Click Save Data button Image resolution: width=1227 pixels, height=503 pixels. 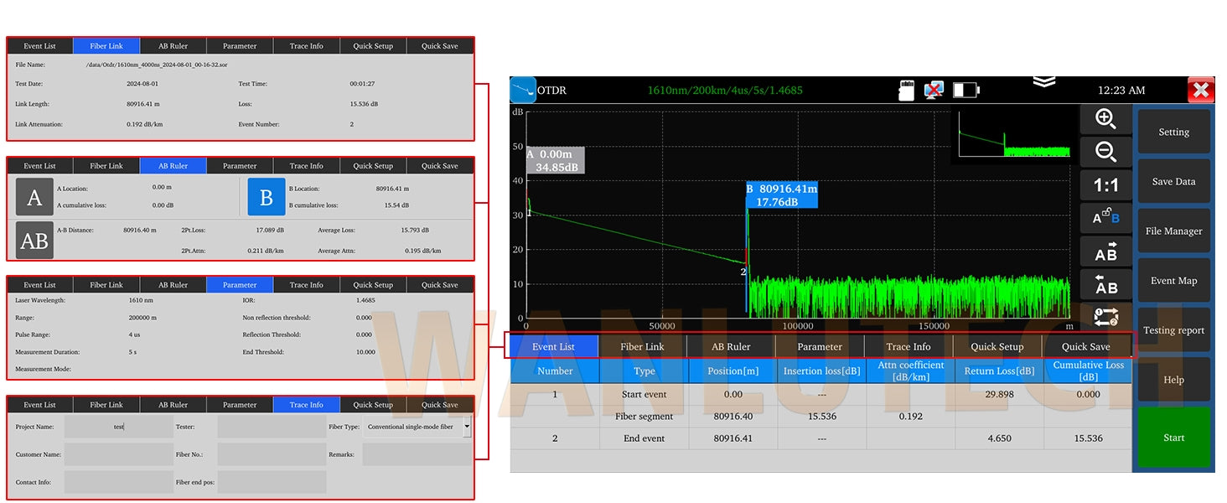(x=1173, y=181)
